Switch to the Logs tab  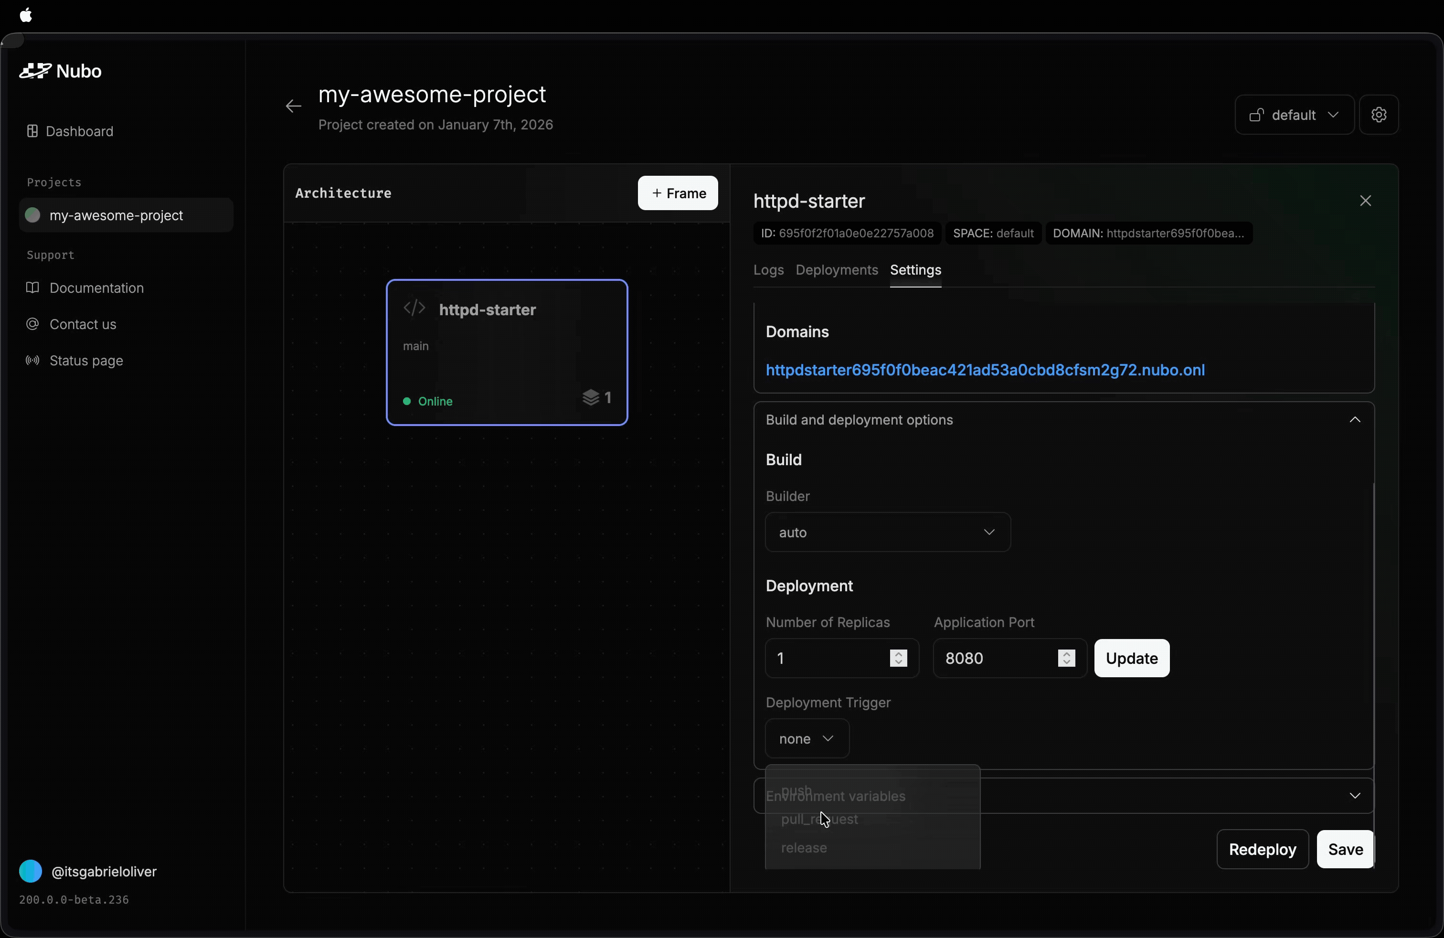tap(768, 270)
